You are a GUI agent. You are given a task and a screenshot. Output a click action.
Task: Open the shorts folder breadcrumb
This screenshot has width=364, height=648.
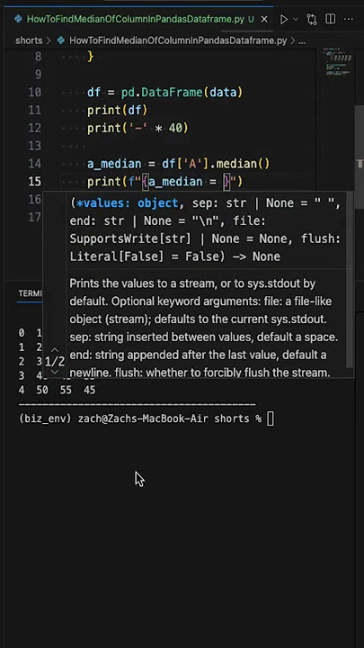coord(29,40)
